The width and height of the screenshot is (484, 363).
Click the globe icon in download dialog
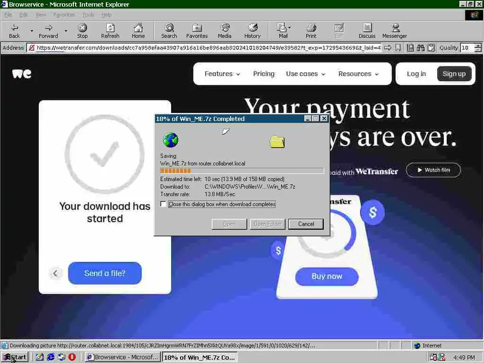[x=171, y=140]
